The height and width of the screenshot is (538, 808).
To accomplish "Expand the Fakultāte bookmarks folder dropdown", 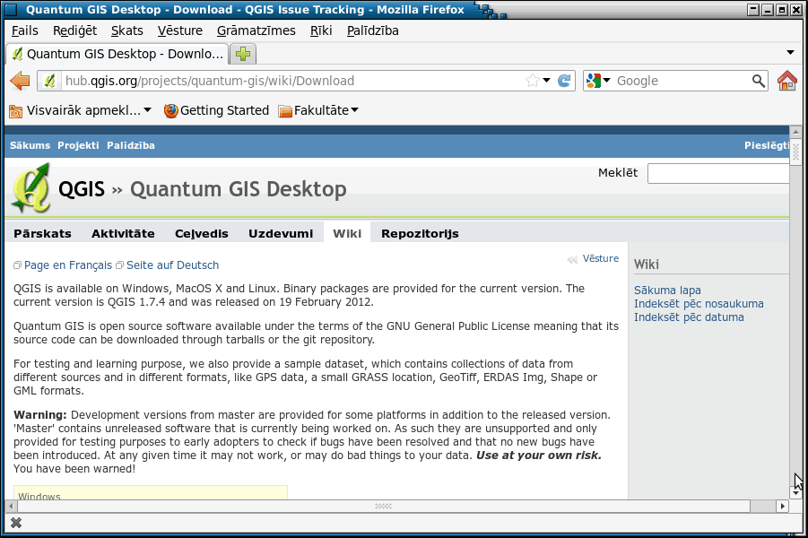I will pyautogui.click(x=354, y=109).
